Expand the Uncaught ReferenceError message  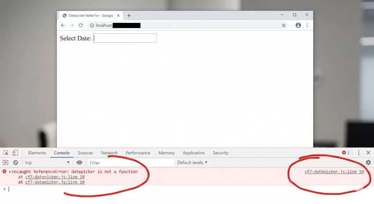coord(10,171)
